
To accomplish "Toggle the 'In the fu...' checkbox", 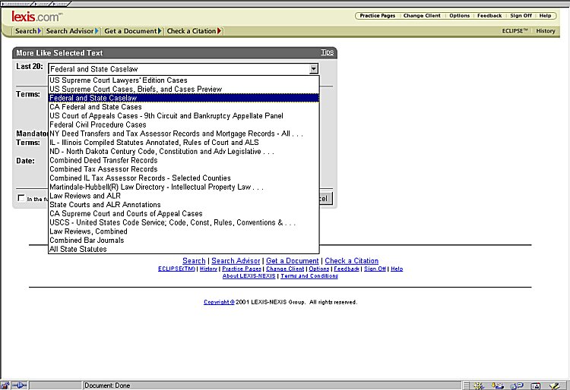I will click(21, 198).
